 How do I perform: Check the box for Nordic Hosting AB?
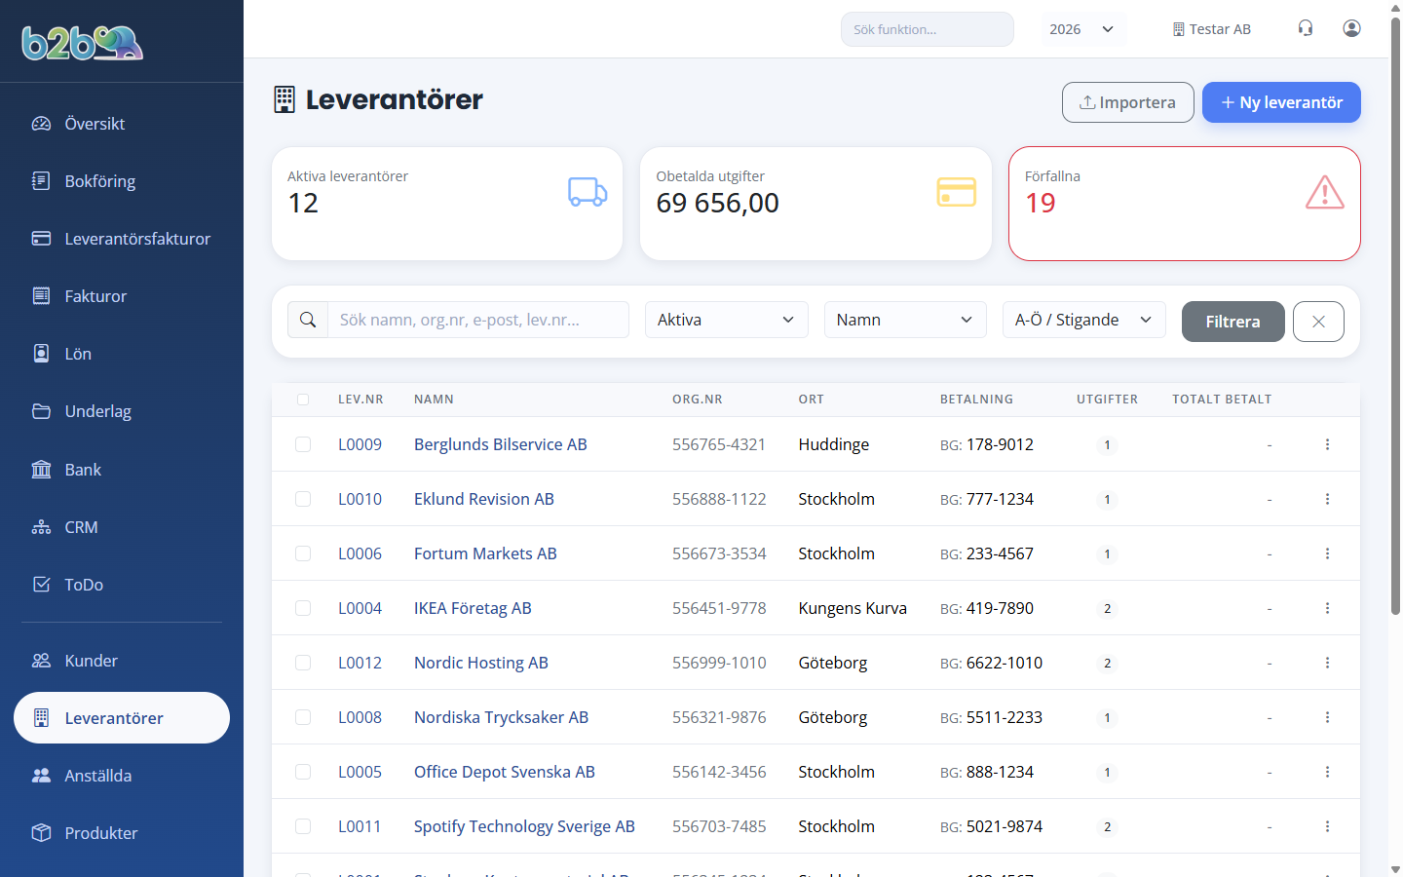tap(303, 663)
